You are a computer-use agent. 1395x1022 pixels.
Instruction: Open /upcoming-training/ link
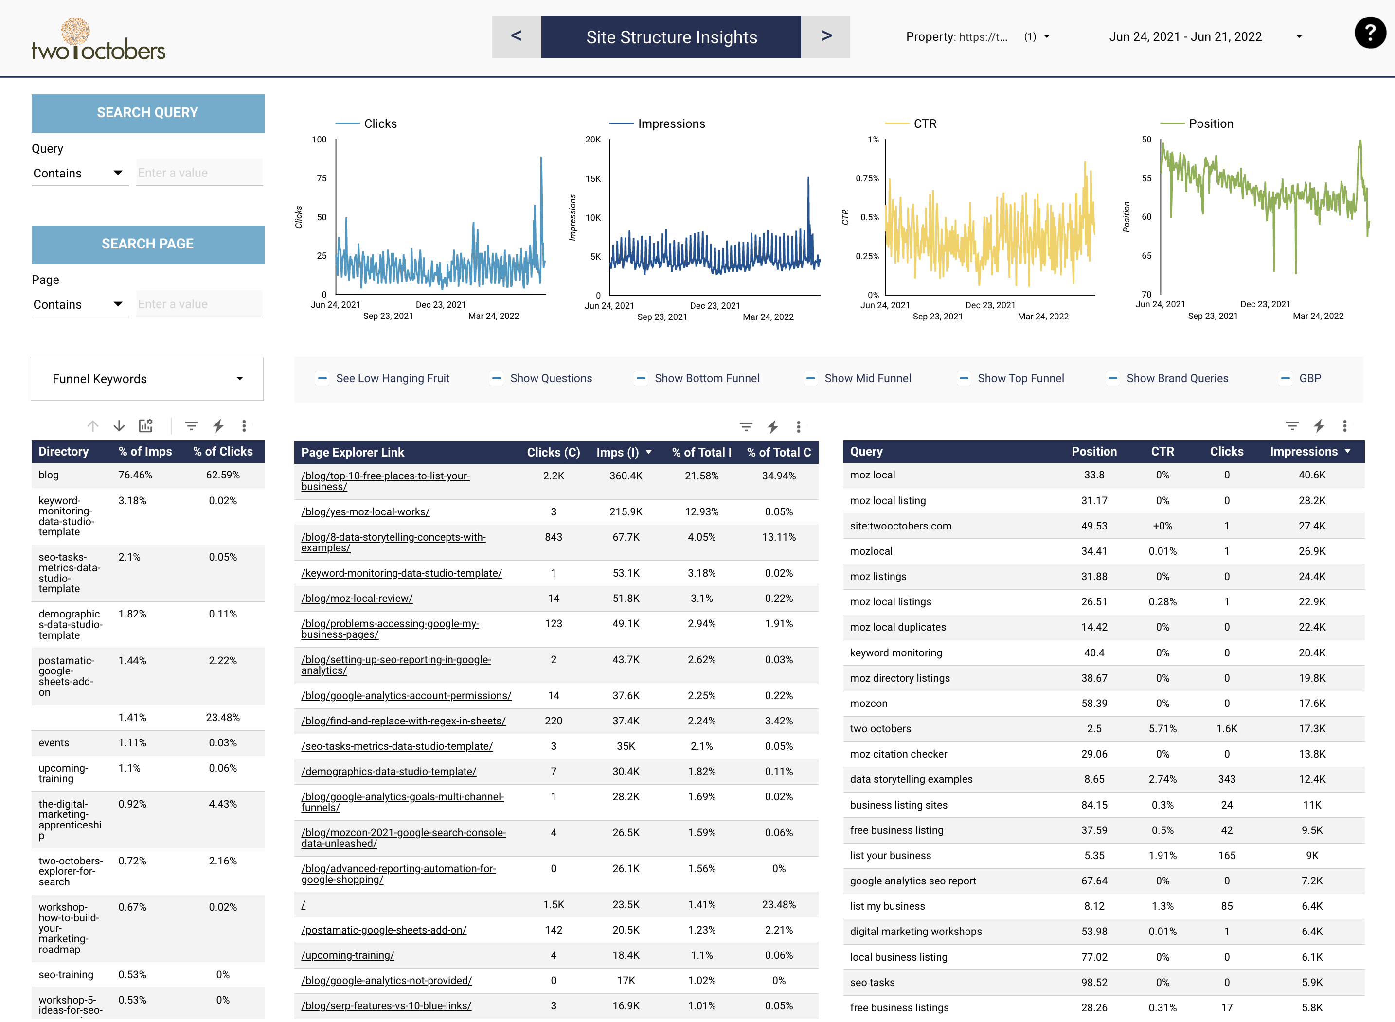click(348, 955)
